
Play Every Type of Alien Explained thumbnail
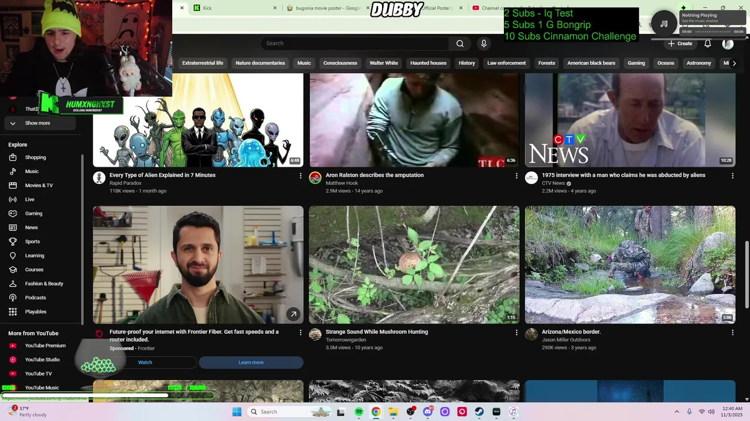click(198, 120)
